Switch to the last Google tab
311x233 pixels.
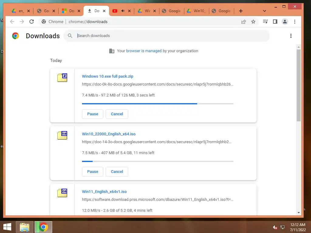[x=221, y=11]
